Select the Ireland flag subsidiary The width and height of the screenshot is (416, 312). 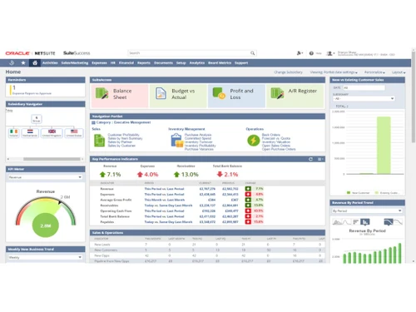coord(14,133)
